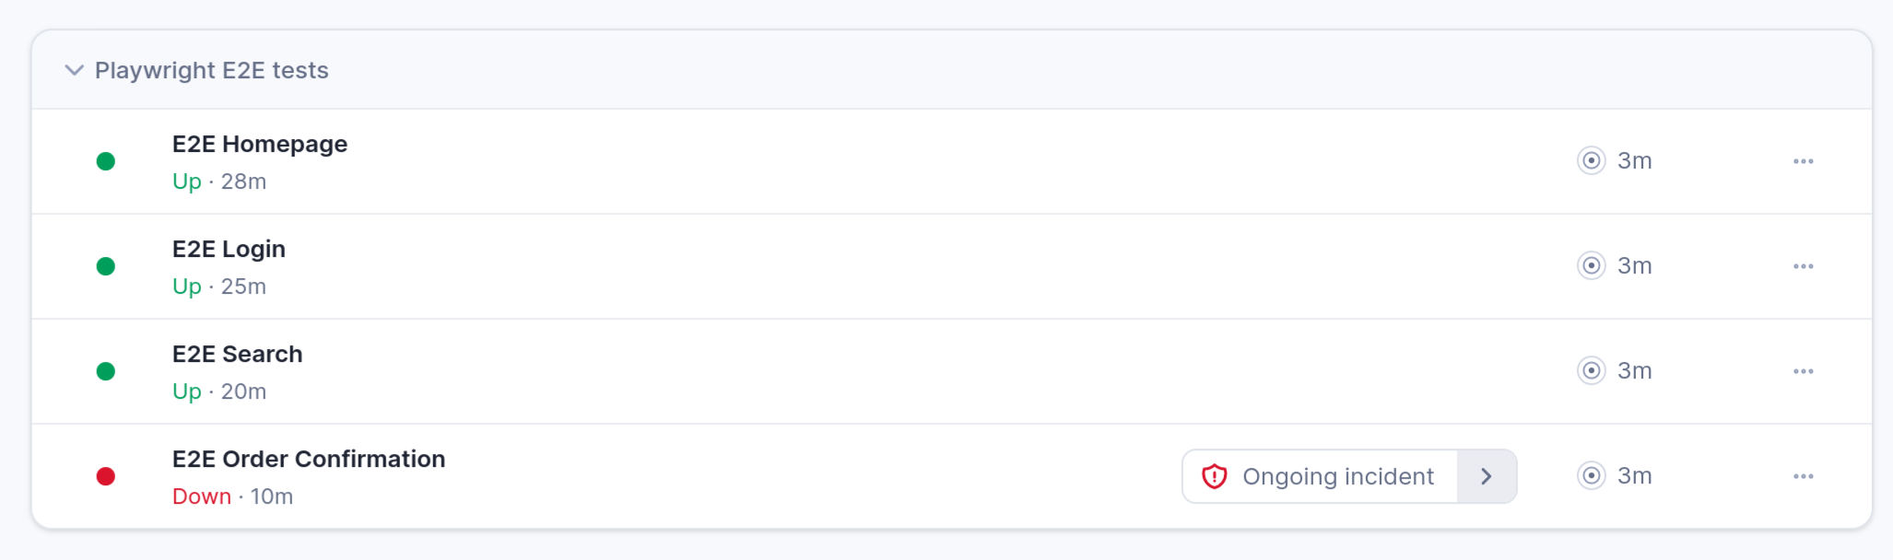The image size is (1893, 560).
Task: Click the green status dot for E2E Homepage
Action: (106, 161)
